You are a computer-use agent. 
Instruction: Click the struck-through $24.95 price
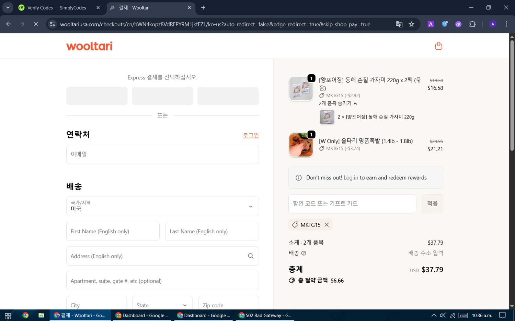point(436,141)
